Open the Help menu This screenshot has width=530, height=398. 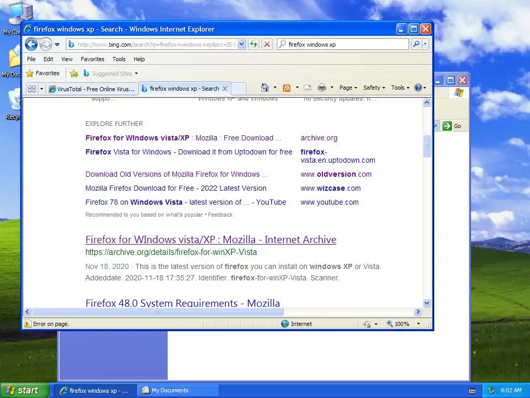click(139, 59)
